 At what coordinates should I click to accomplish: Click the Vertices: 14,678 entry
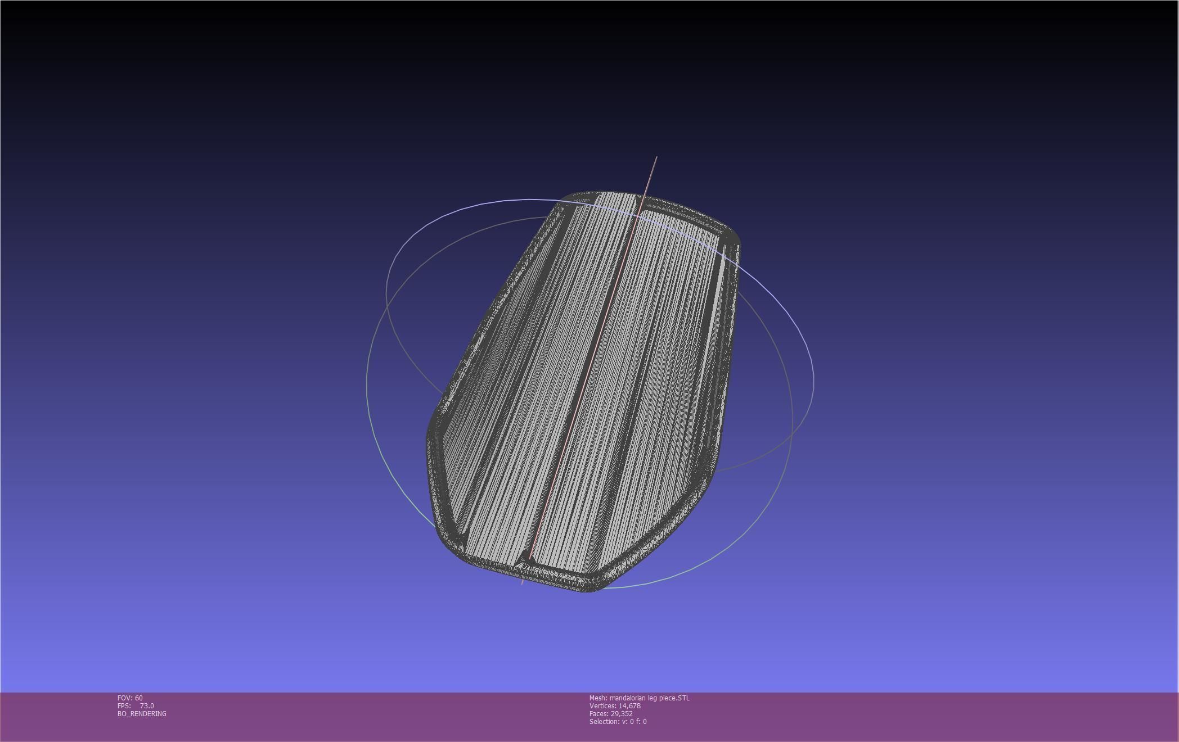coord(615,705)
